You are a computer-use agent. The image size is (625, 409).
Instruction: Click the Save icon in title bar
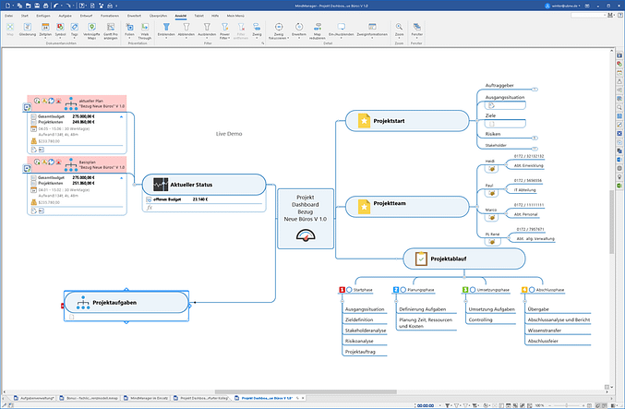(37, 6)
